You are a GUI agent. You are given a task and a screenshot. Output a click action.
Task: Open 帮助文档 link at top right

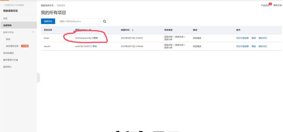(x=277, y=6)
